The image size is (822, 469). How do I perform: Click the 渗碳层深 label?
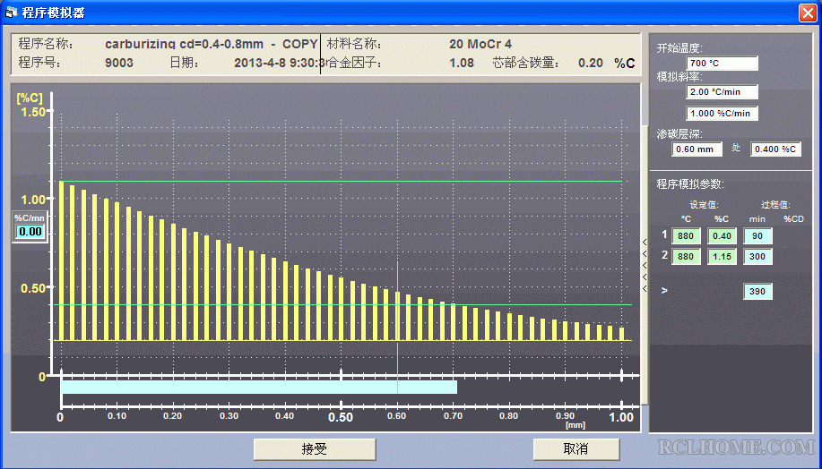[679, 134]
